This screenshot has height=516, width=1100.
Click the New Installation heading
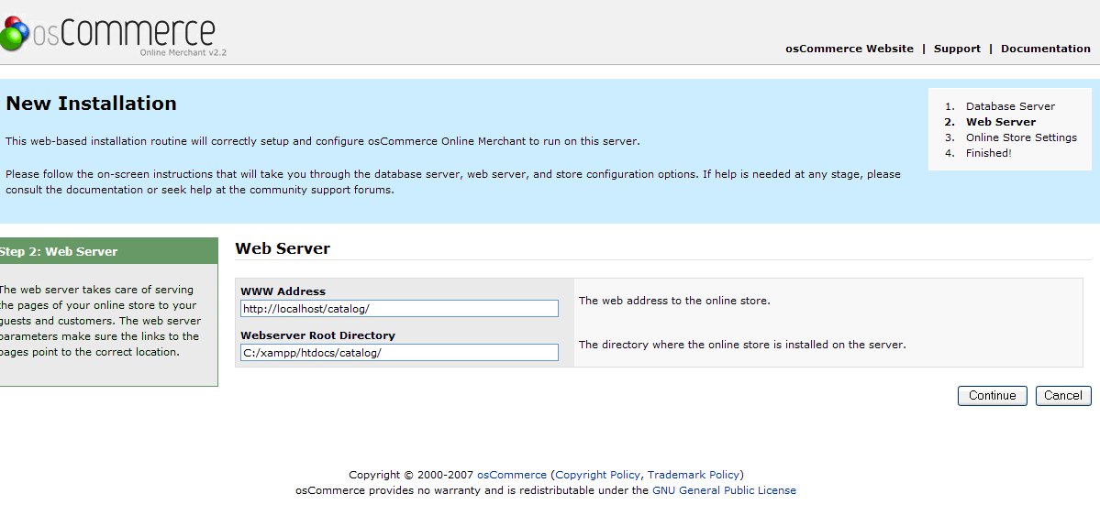tap(91, 104)
